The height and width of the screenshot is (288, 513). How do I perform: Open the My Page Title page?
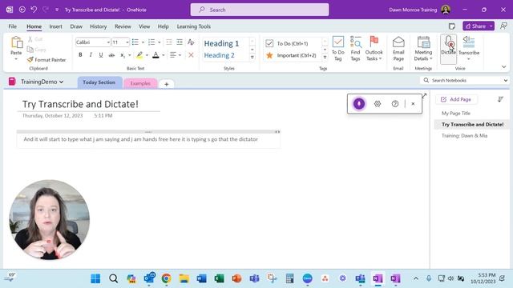click(x=456, y=114)
